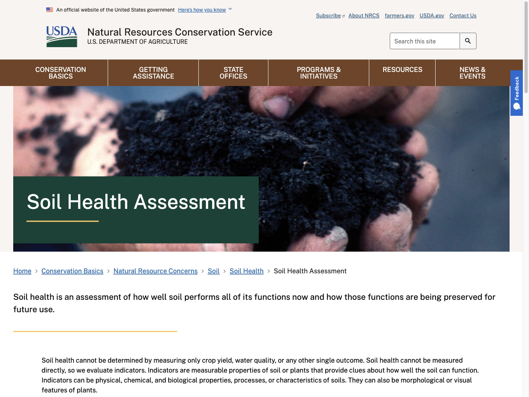The image size is (529, 397).
Task: Expand the Getting Assistance navigation section
Action: (x=153, y=73)
